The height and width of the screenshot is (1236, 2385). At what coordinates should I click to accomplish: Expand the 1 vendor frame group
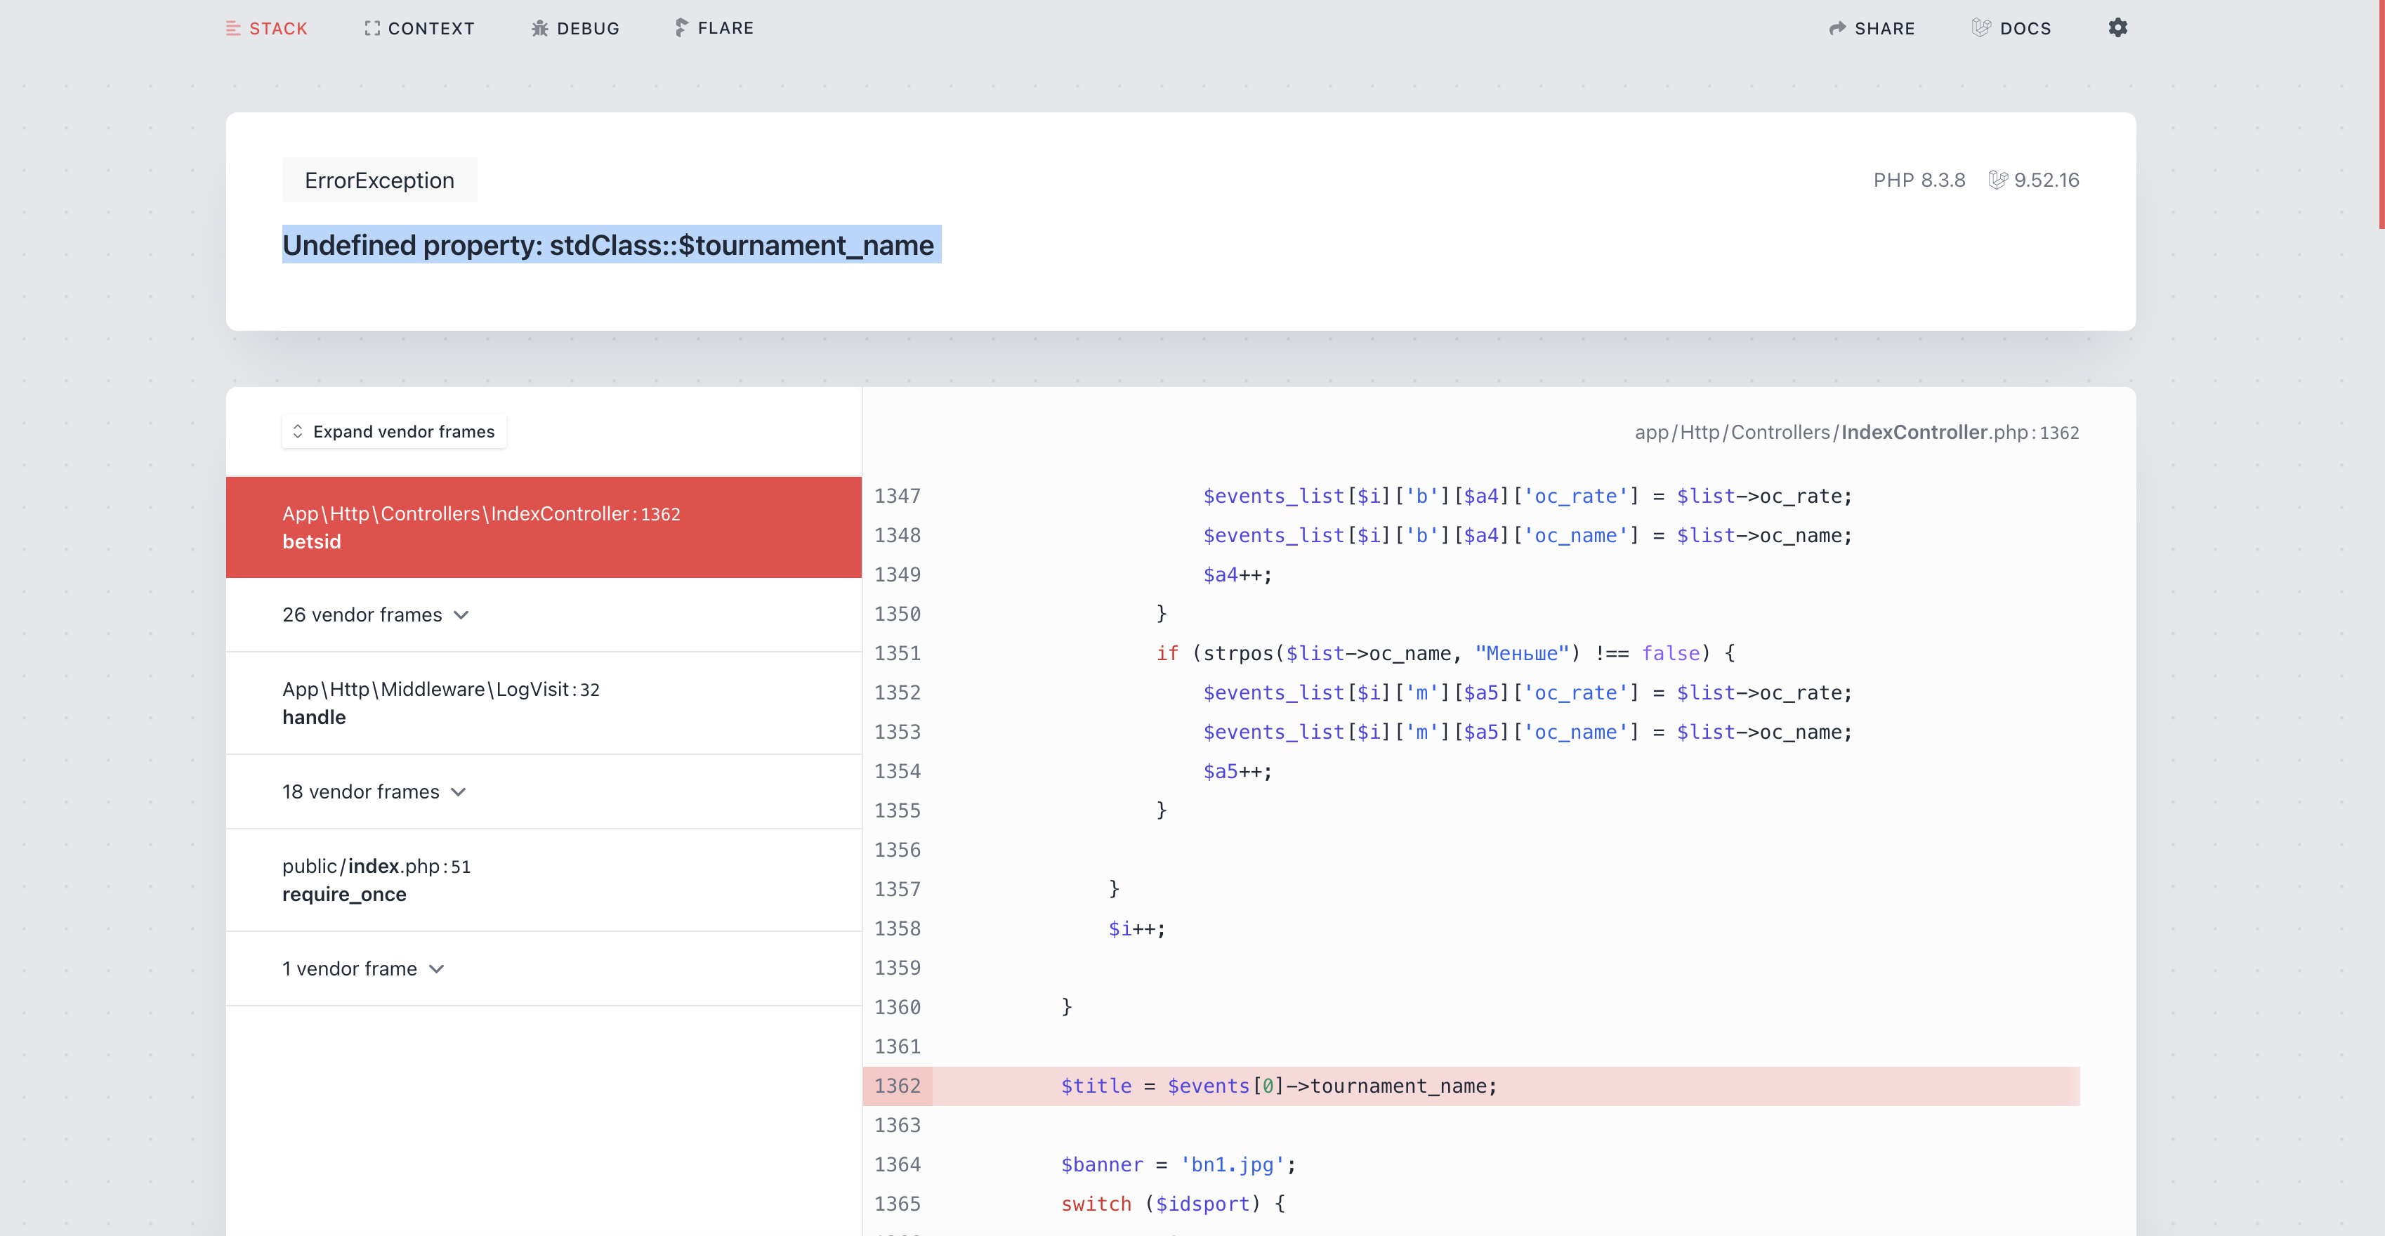coord(363,968)
